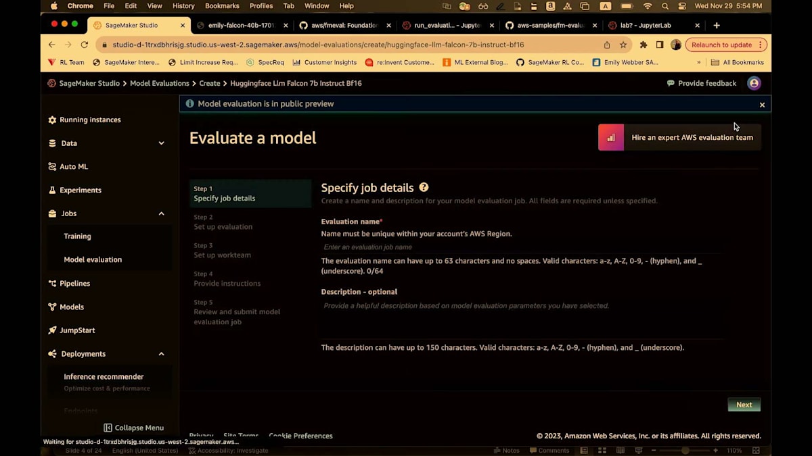
Task: Open Training under Jobs
Action: 77,236
